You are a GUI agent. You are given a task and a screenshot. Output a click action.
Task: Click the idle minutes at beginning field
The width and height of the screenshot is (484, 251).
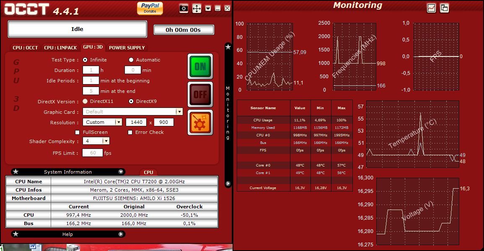point(91,81)
